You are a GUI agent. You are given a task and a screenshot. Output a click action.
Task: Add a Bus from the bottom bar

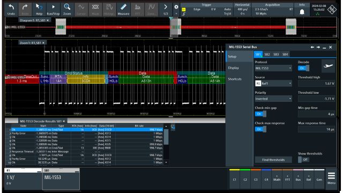(298, 179)
